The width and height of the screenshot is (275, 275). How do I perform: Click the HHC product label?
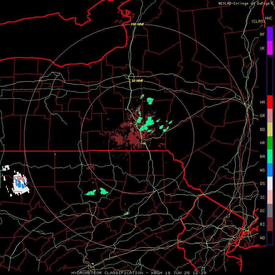pos(268,18)
